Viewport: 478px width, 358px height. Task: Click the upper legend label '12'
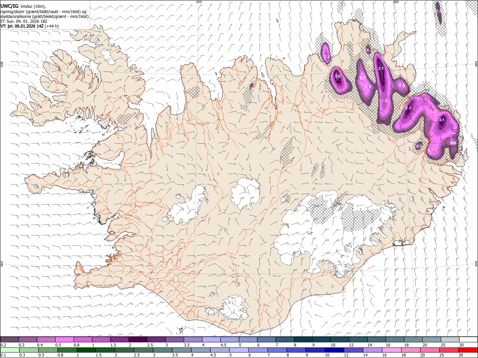click(x=351, y=345)
